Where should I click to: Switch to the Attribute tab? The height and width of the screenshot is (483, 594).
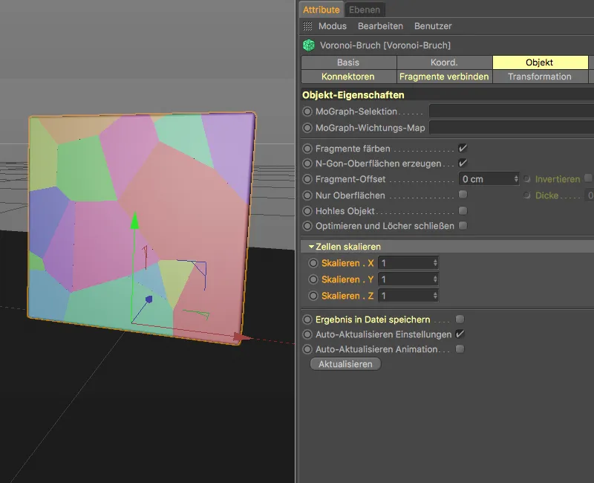[x=322, y=10]
